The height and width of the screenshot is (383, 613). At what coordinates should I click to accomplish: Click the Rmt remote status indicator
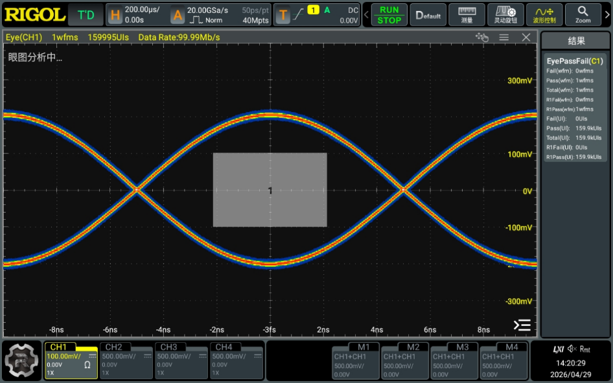585,349
